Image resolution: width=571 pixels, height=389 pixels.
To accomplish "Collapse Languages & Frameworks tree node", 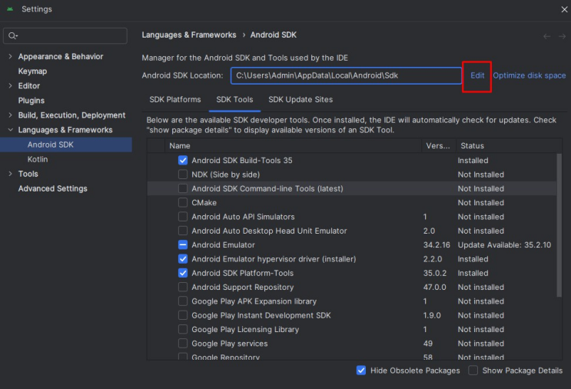I will pos(10,130).
